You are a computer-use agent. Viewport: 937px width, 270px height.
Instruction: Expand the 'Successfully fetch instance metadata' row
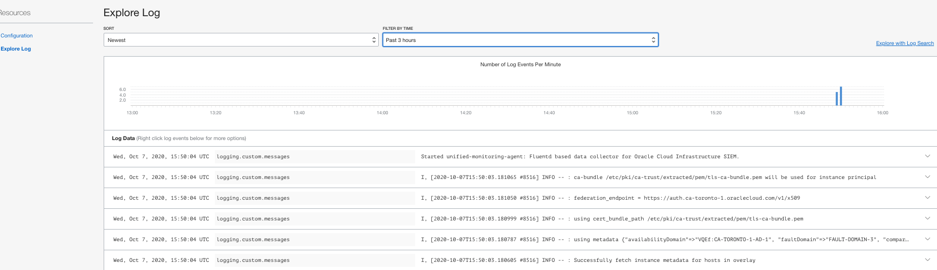pyautogui.click(x=927, y=260)
